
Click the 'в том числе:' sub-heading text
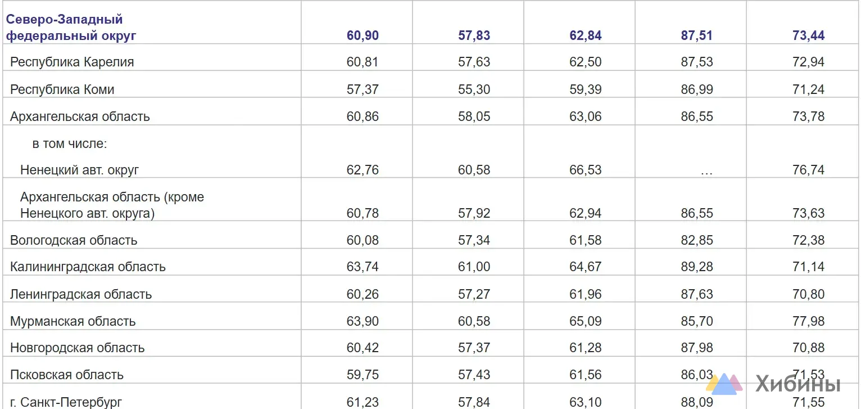coord(69,143)
